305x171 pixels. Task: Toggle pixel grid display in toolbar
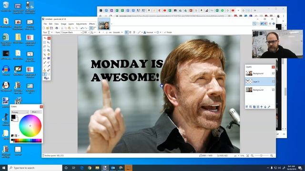(91, 28)
